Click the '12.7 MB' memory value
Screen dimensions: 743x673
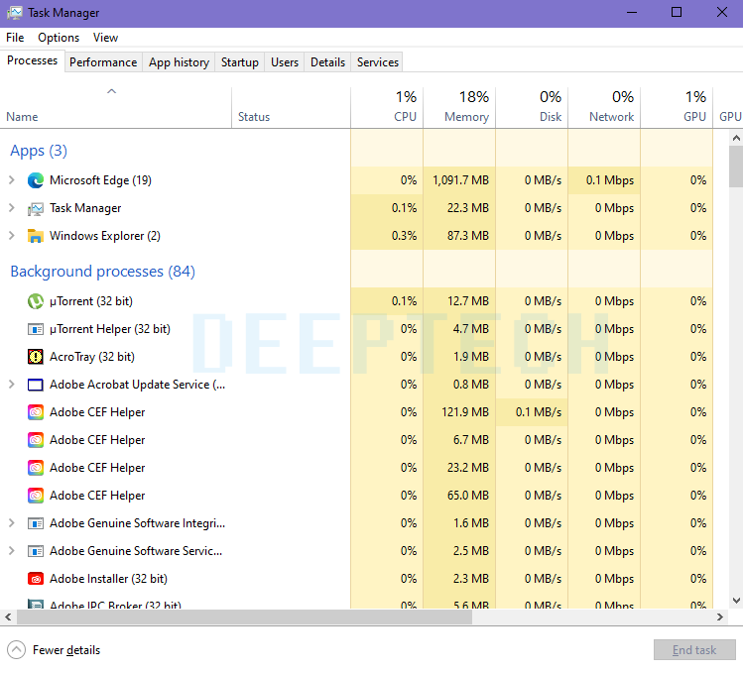point(468,301)
